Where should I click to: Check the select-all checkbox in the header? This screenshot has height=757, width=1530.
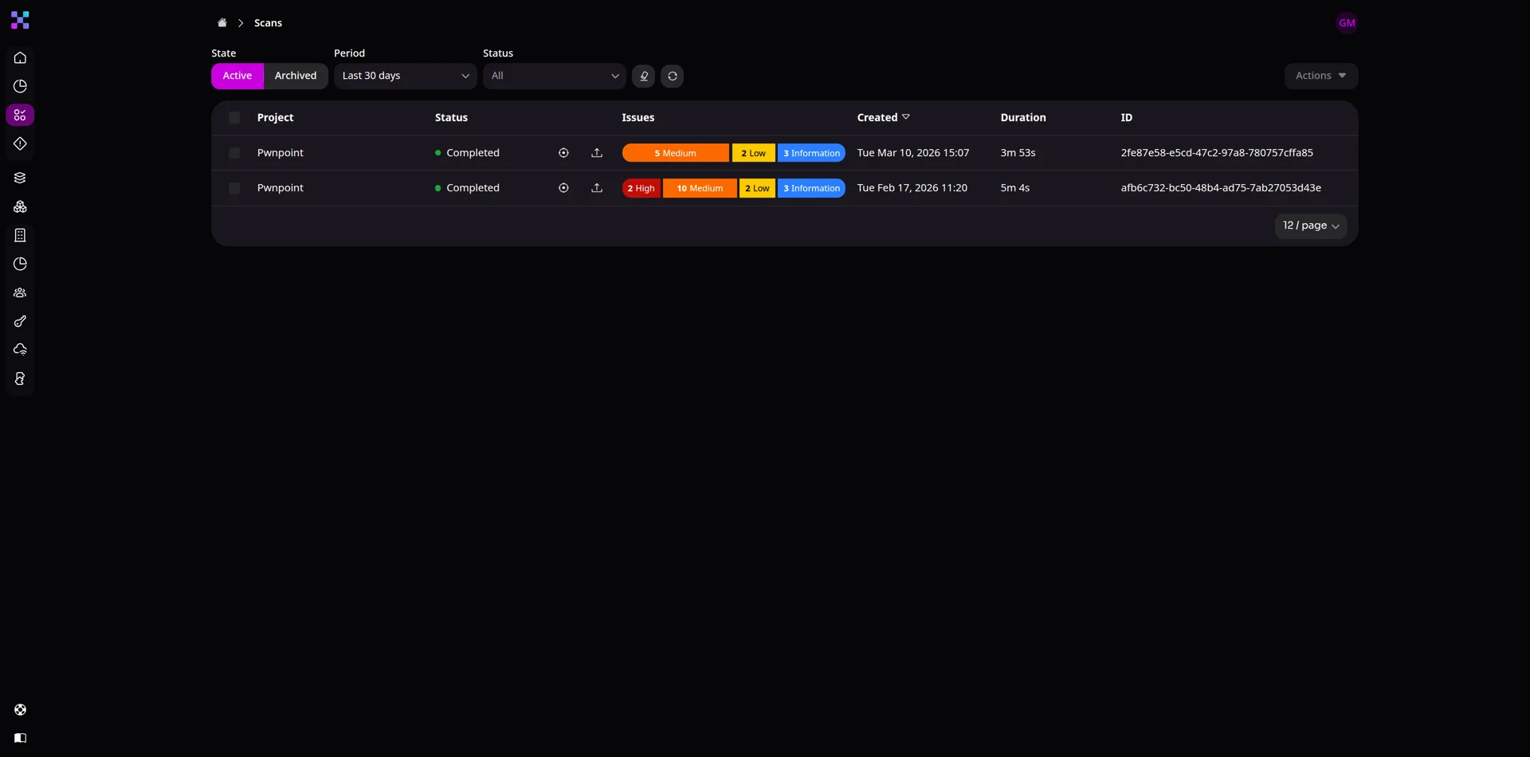click(234, 117)
